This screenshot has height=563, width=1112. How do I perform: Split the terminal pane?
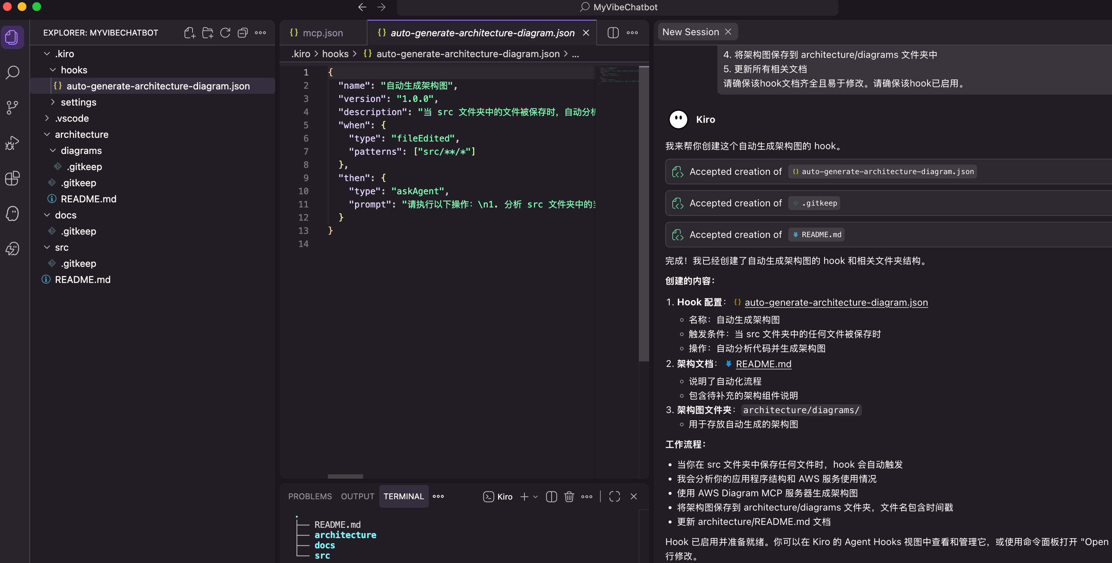click(551, 497)
